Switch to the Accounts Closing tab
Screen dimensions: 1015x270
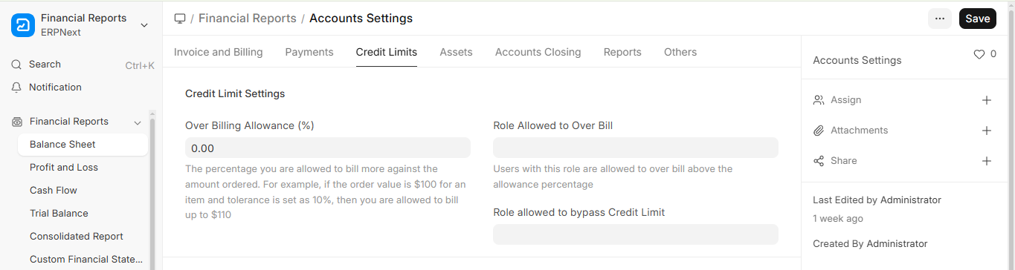point(538,52)
